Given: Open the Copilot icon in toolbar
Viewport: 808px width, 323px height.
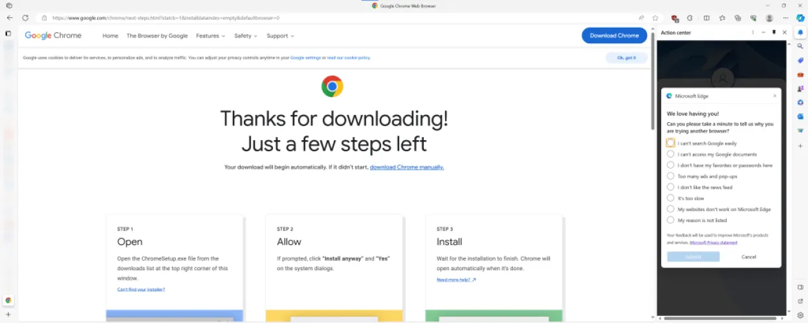Looking at the screenshot, I should point(800,18).
